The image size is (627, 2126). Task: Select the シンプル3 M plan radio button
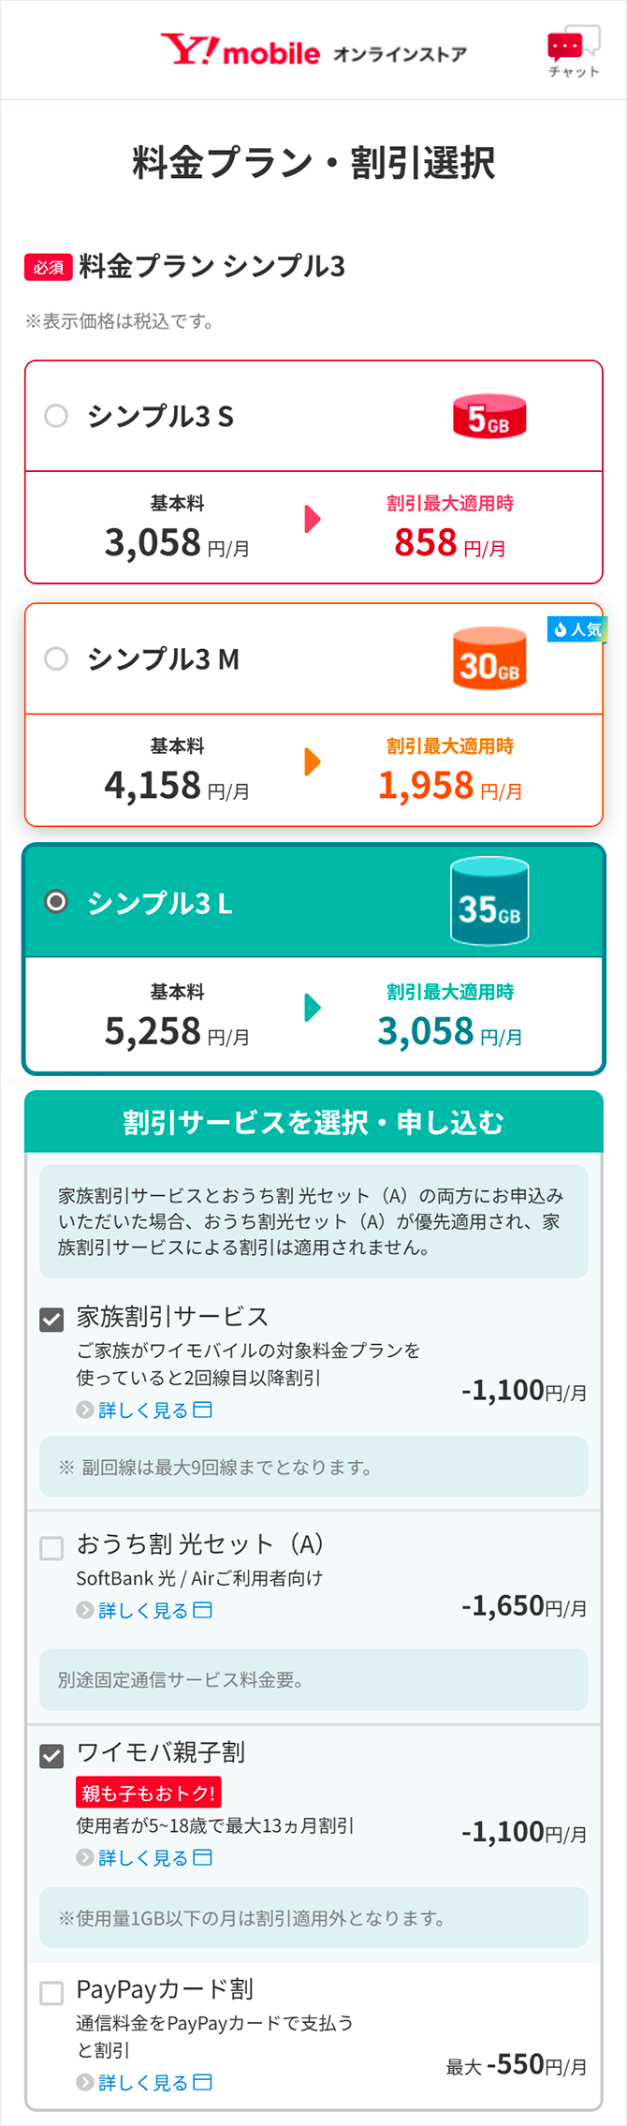pyautogui.click(x=56, y=659)
